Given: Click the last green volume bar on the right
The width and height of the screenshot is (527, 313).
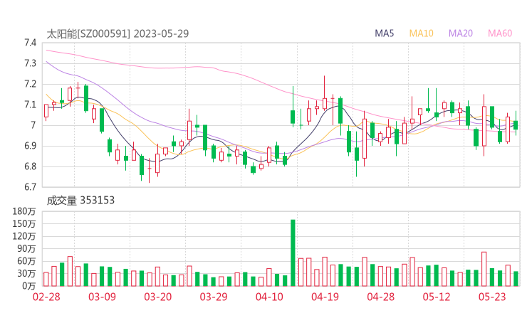Looking at the screenshot, I should [x=516, y=279].
